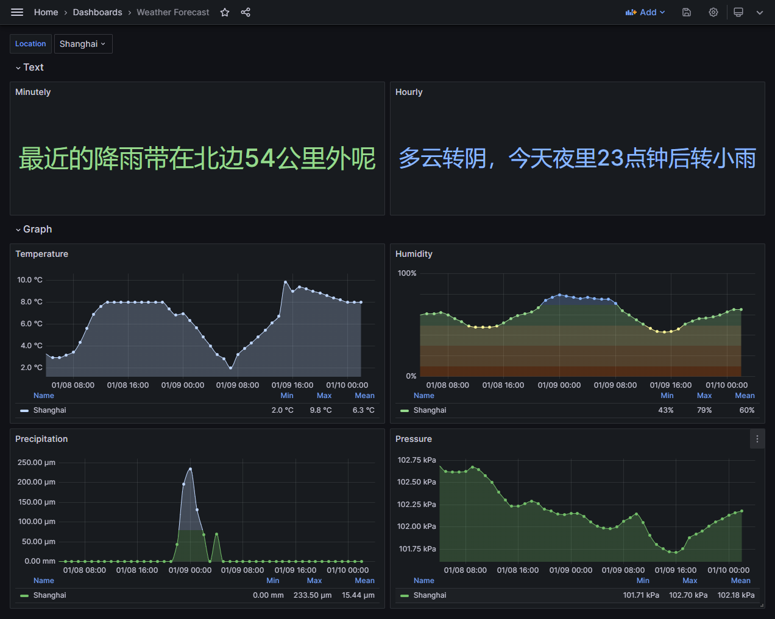Screen dimensions: 775x619
Task: Click the Shanghai color swatch in Pressure legend
Action: [x=405, y=596]
